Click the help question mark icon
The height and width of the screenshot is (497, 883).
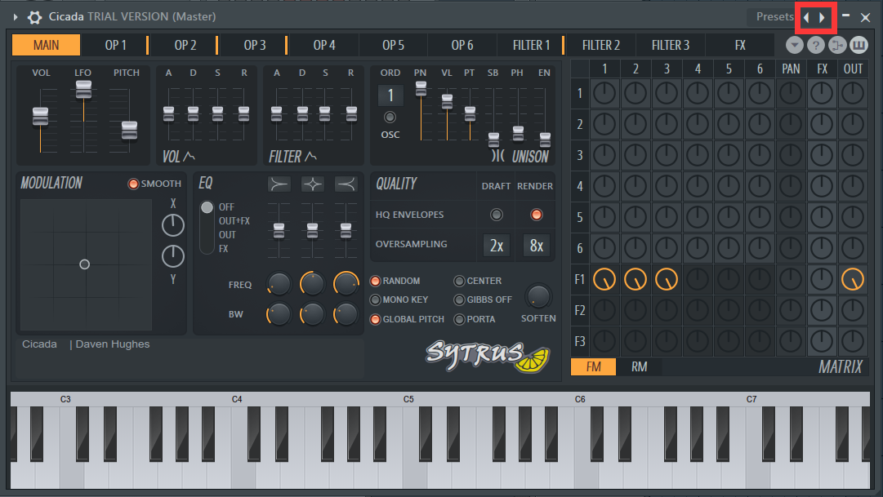click(815, 45)
